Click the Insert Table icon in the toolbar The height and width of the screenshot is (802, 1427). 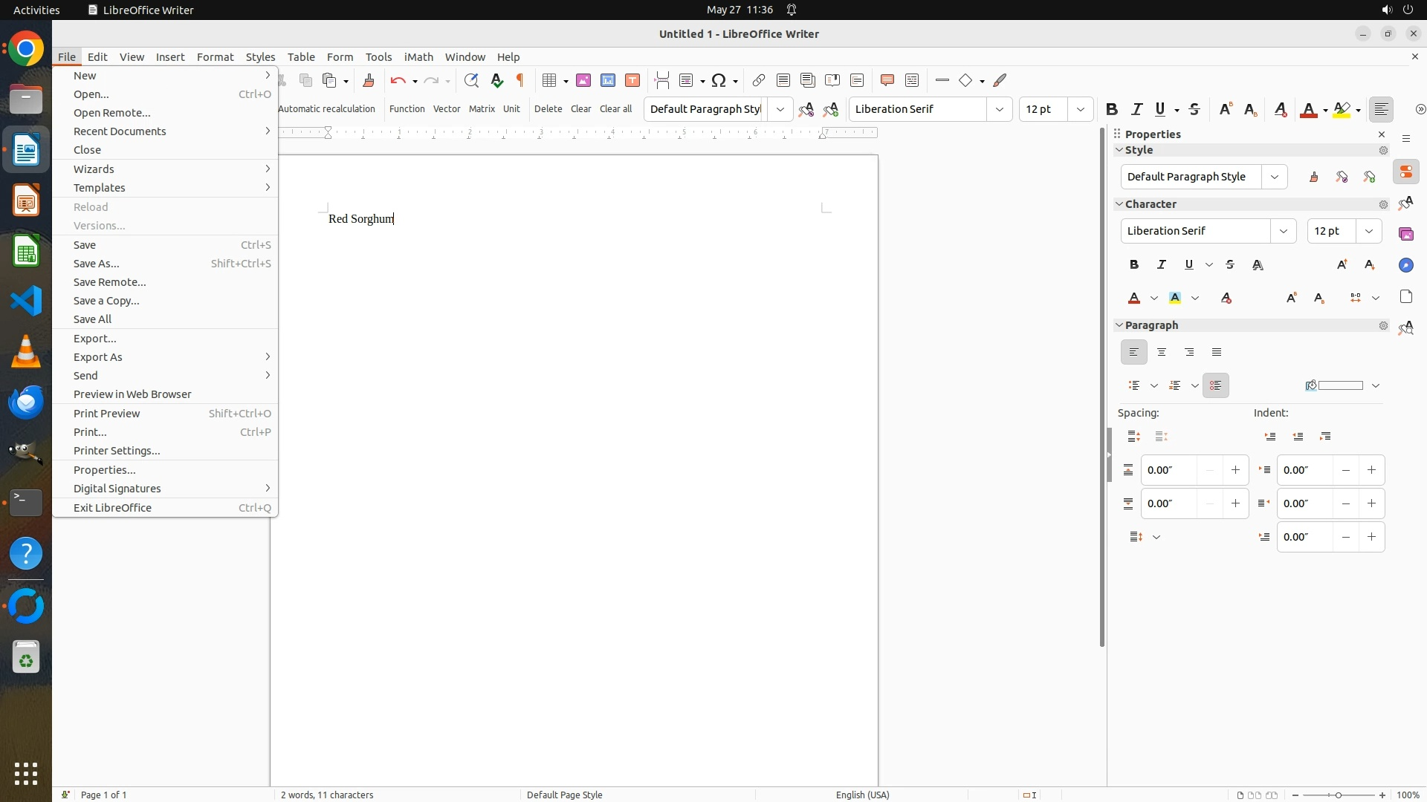coord(549,80)
